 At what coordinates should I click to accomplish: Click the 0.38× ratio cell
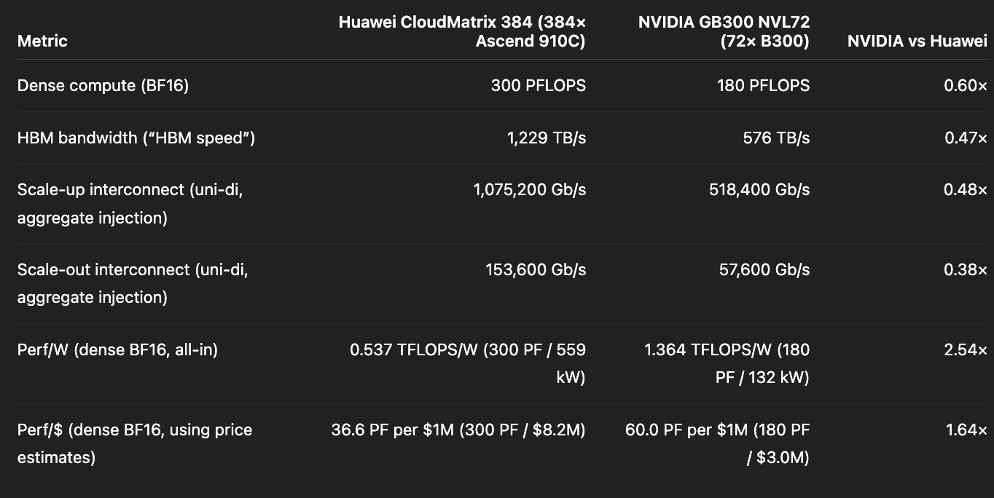966,269
